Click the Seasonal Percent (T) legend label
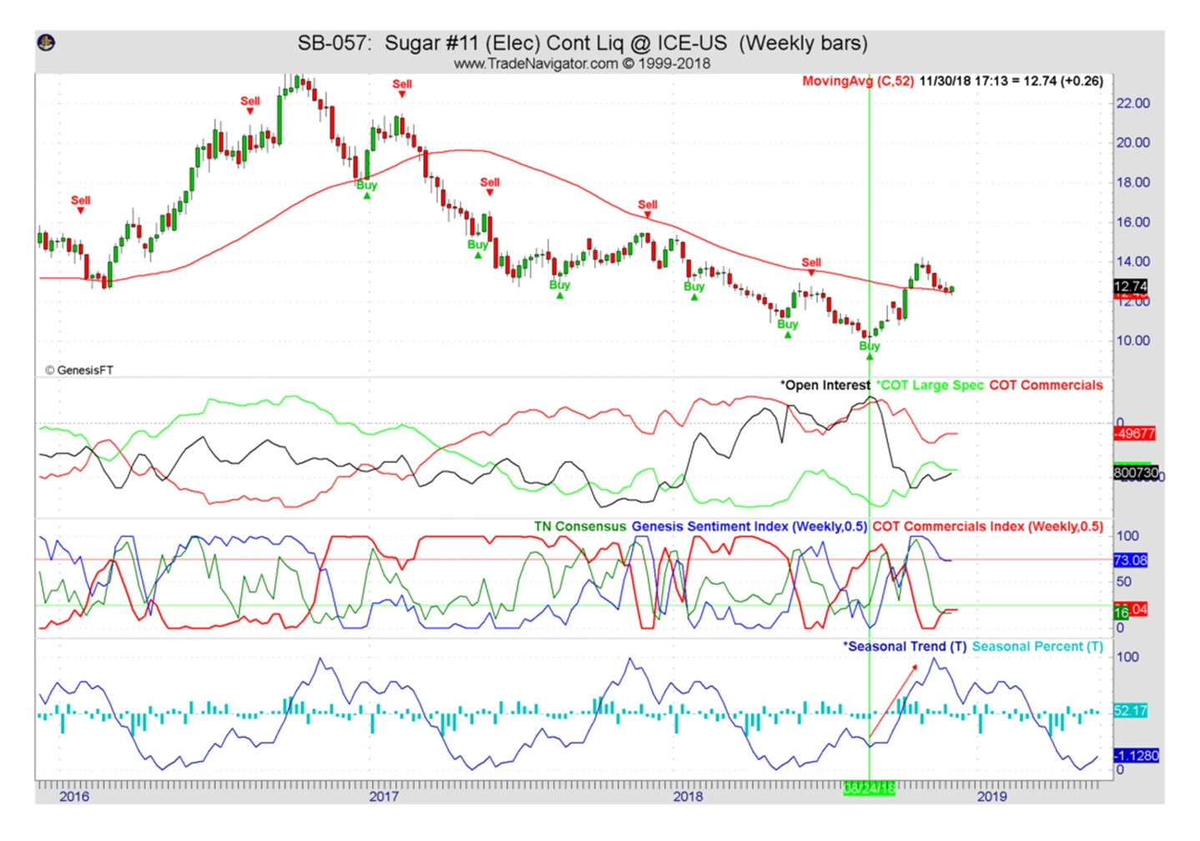Screen dimensions: 1200x841 coord(1038,647)
